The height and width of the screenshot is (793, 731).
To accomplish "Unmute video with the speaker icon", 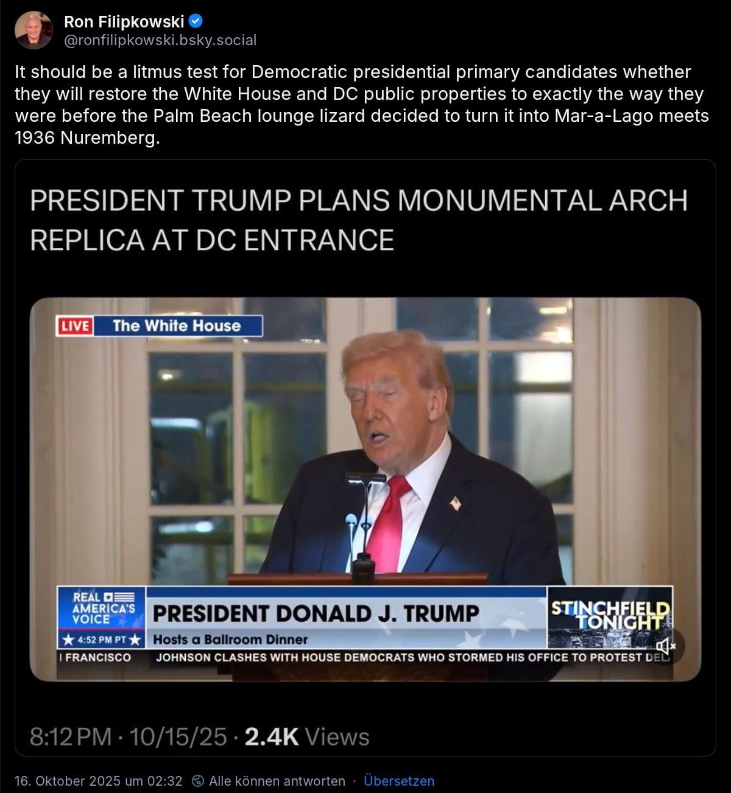I will [x=665, y=646].
